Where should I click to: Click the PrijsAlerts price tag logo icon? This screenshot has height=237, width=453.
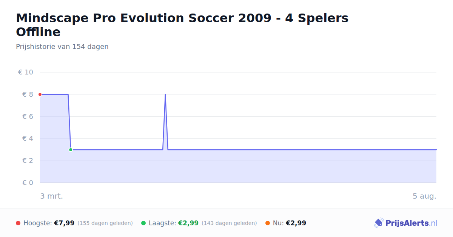[x=379, y=223]
